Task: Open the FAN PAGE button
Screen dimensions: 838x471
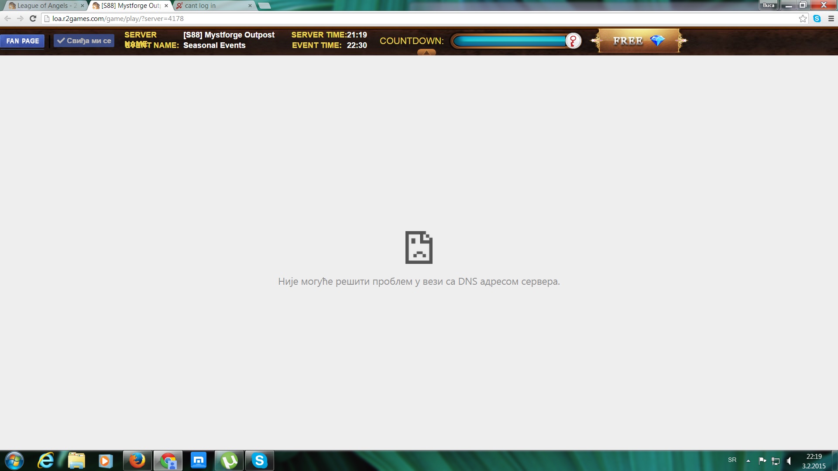Action: click(22, 41)
